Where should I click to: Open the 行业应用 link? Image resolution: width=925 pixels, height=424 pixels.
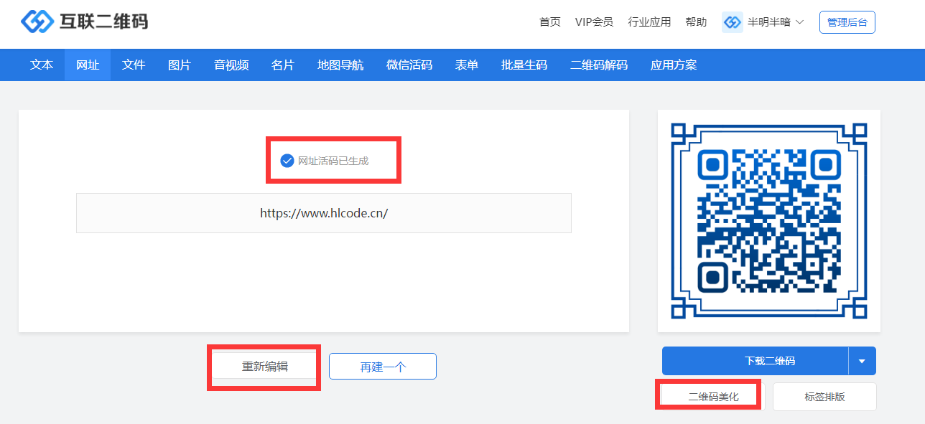(649, 22)
